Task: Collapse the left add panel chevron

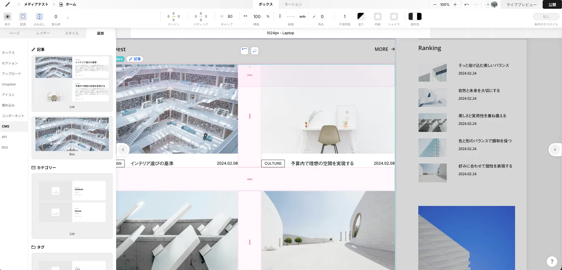Action: point(123,149)
